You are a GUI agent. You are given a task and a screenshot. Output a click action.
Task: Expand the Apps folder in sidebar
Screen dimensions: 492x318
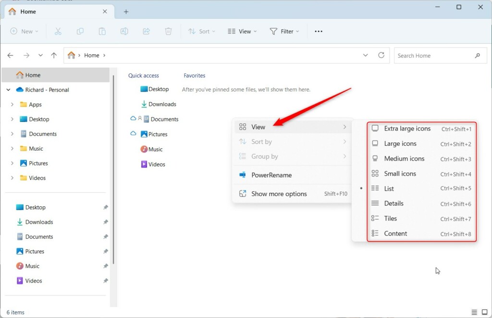coord(12,105)
